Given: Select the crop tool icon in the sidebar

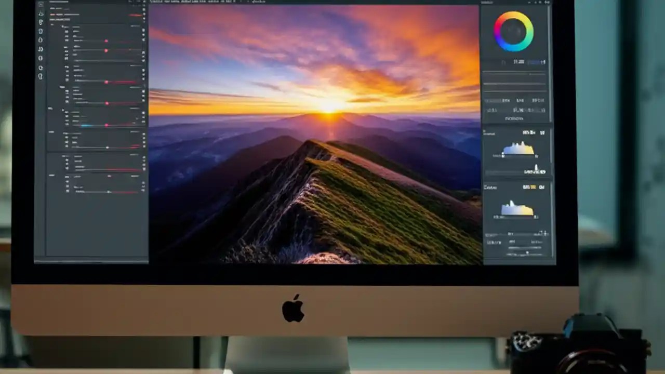Looking at the screenshot, I should [x=41, y=14].
